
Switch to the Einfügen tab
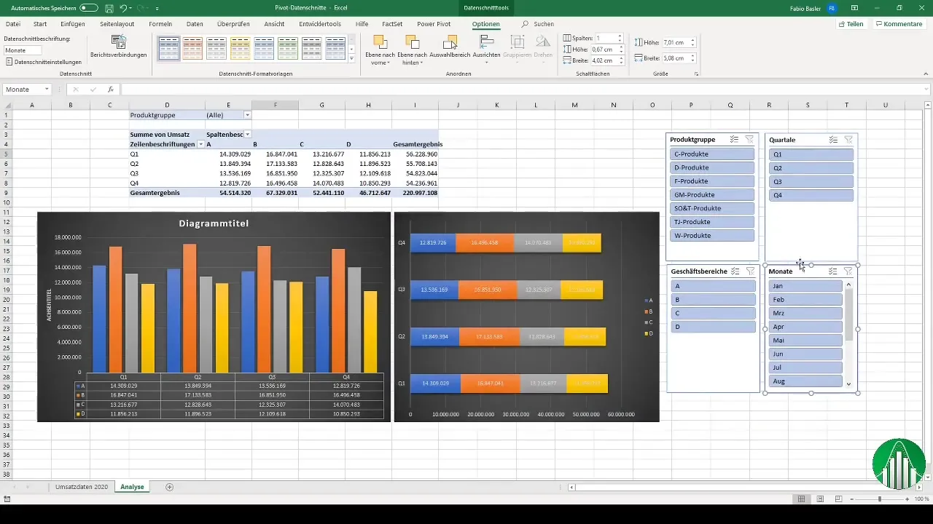click(x=73, y=24)
